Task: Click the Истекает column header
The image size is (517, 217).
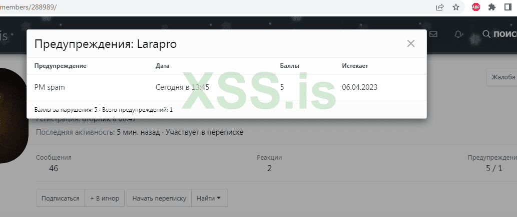Action: (355, 66)
